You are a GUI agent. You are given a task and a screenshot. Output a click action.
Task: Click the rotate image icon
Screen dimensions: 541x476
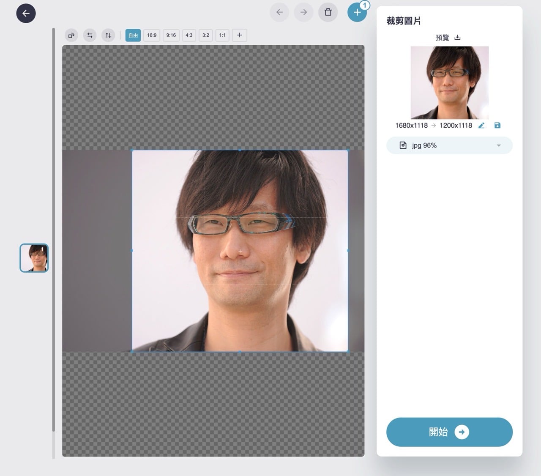[x=71, y=36]
